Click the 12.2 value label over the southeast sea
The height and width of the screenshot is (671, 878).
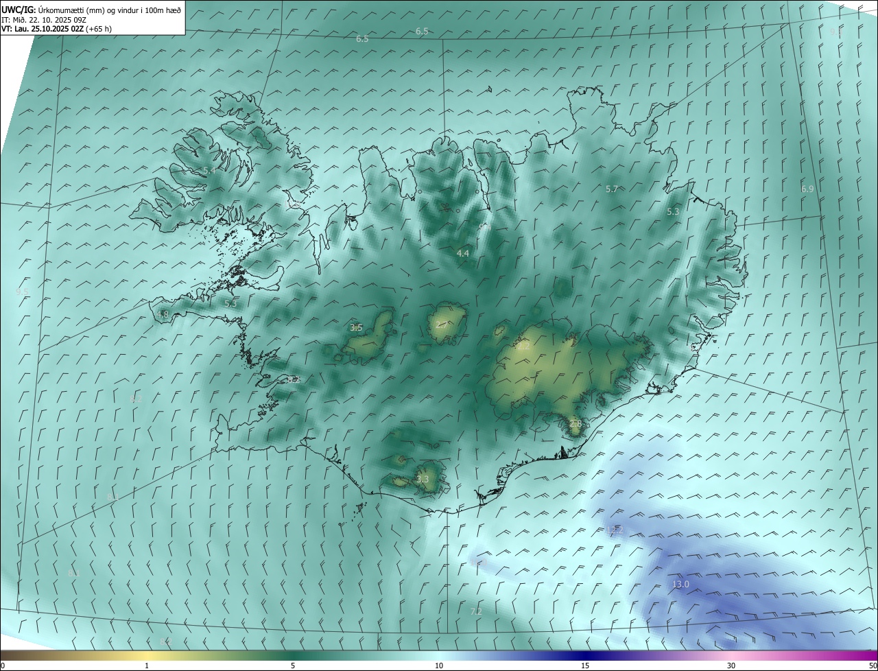(615, 529)
